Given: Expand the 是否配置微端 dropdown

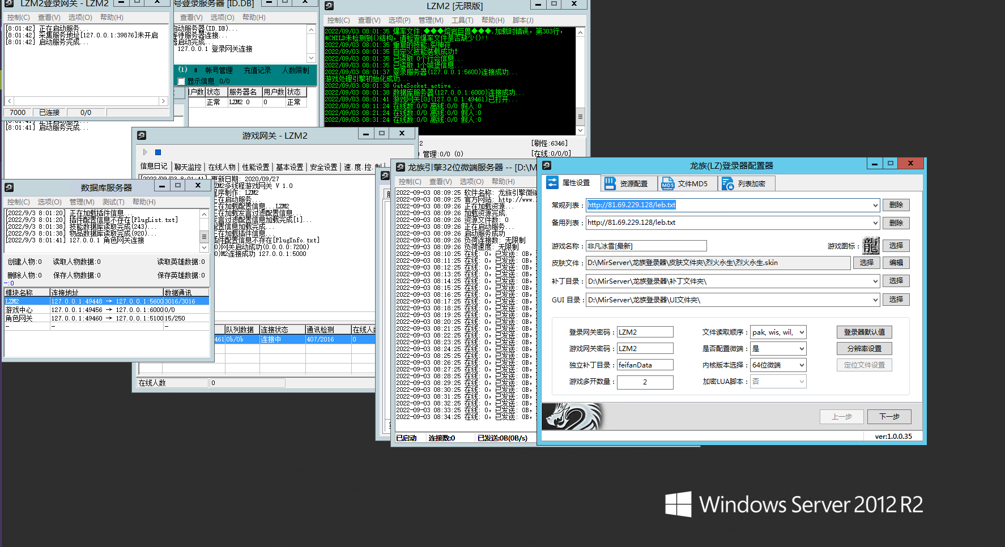Looking at the screenshot, I should [802, 349].
